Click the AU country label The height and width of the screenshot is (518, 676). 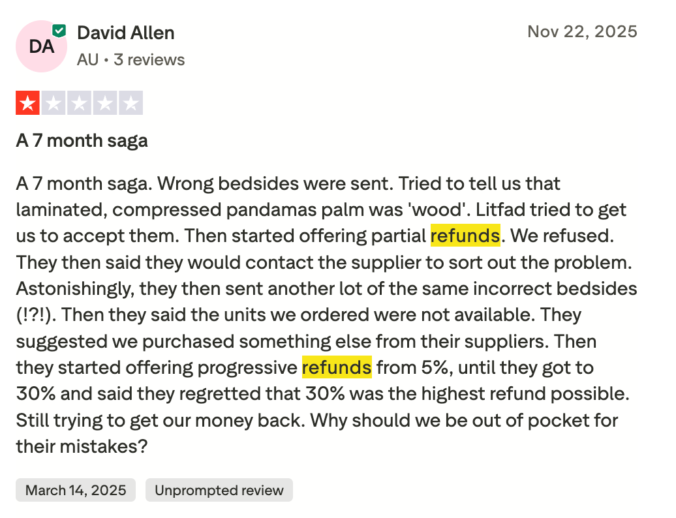[87, 60]
